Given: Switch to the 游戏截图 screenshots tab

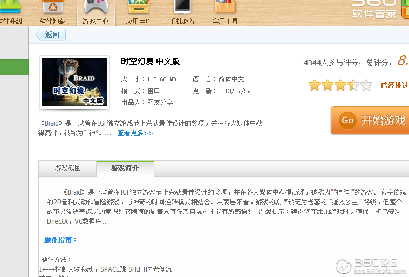Looking at the screenshot, I should tap(67, 168).
